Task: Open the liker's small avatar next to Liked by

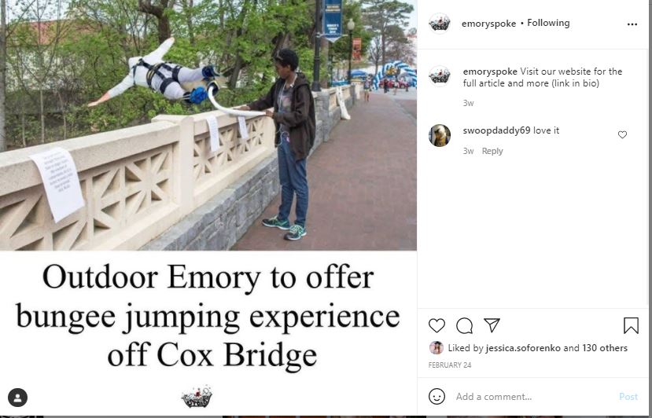Action: tap(437, 347)
